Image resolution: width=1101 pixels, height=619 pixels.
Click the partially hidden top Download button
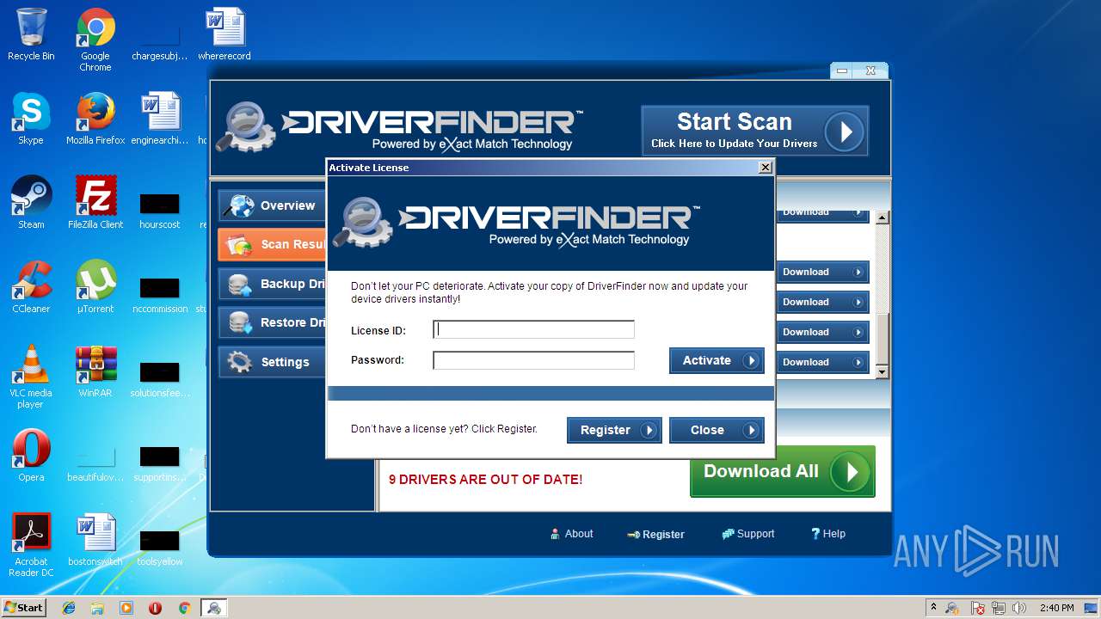823,214
